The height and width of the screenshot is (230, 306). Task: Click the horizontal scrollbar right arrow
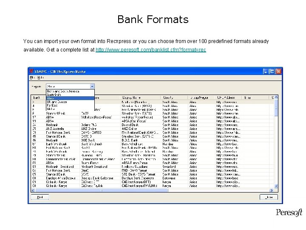[271, 190]
